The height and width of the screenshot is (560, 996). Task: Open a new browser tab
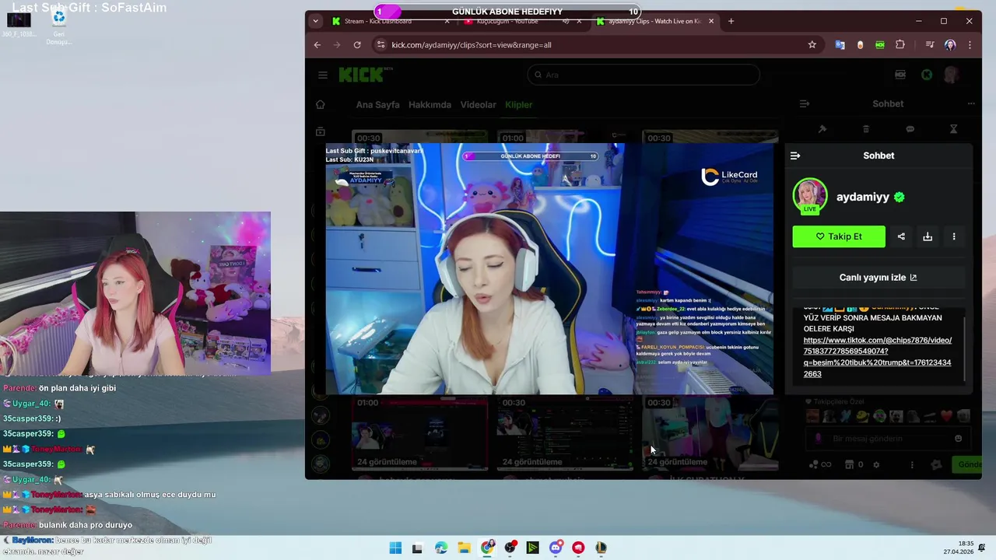731,21
